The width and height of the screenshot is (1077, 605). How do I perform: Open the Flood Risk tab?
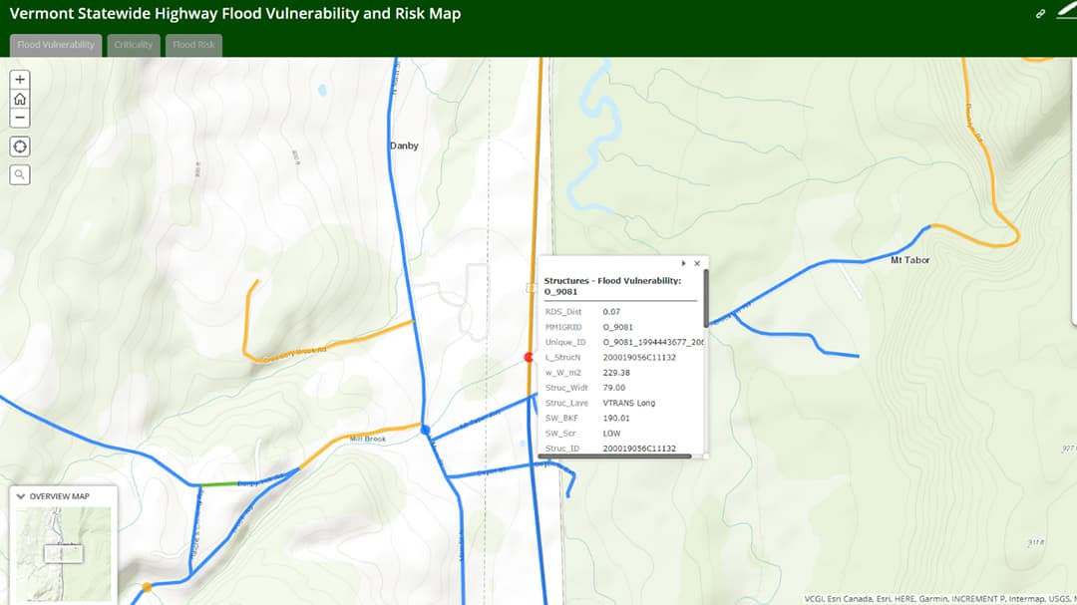(192, 45)
